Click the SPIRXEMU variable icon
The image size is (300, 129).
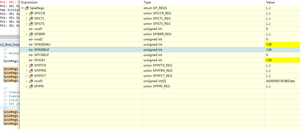31,45
